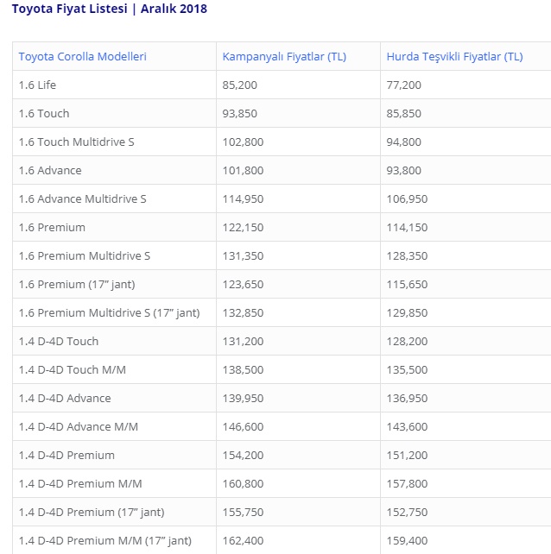This screenshot has height=554, width=551.
Task: Click the scrap-incentive price 159,400
Action: click(407, 540)
